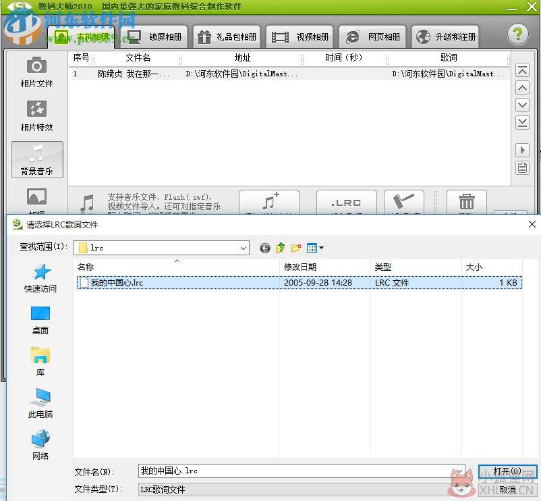Open 网络 in dialog sidebar

(40, 445)
